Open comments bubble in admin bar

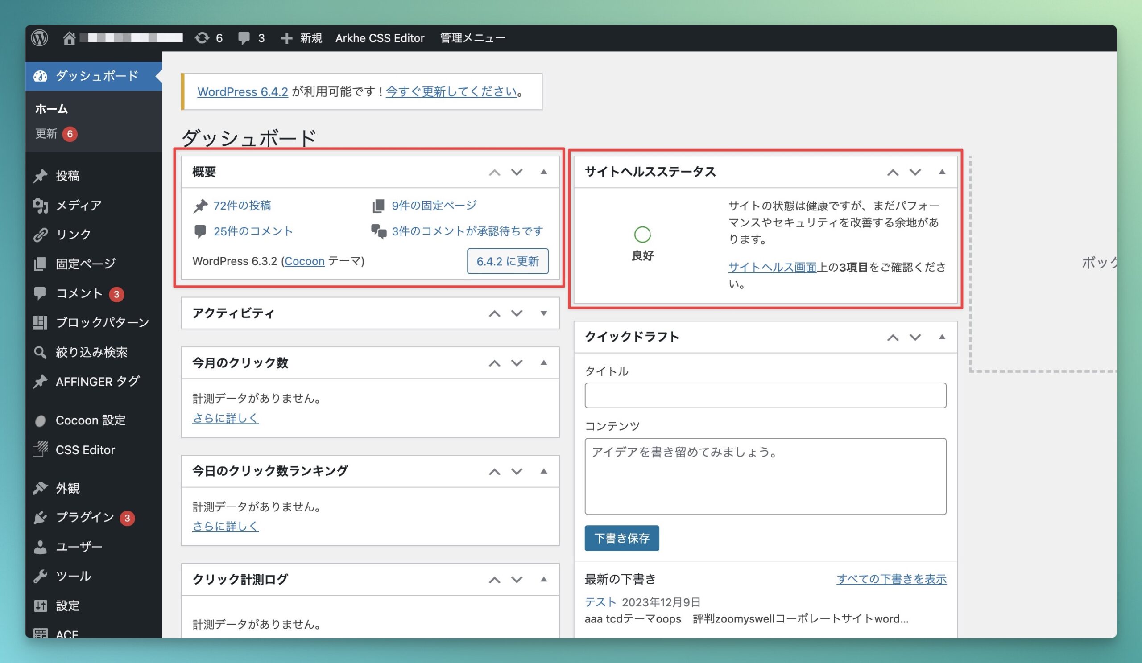point(244,38)
